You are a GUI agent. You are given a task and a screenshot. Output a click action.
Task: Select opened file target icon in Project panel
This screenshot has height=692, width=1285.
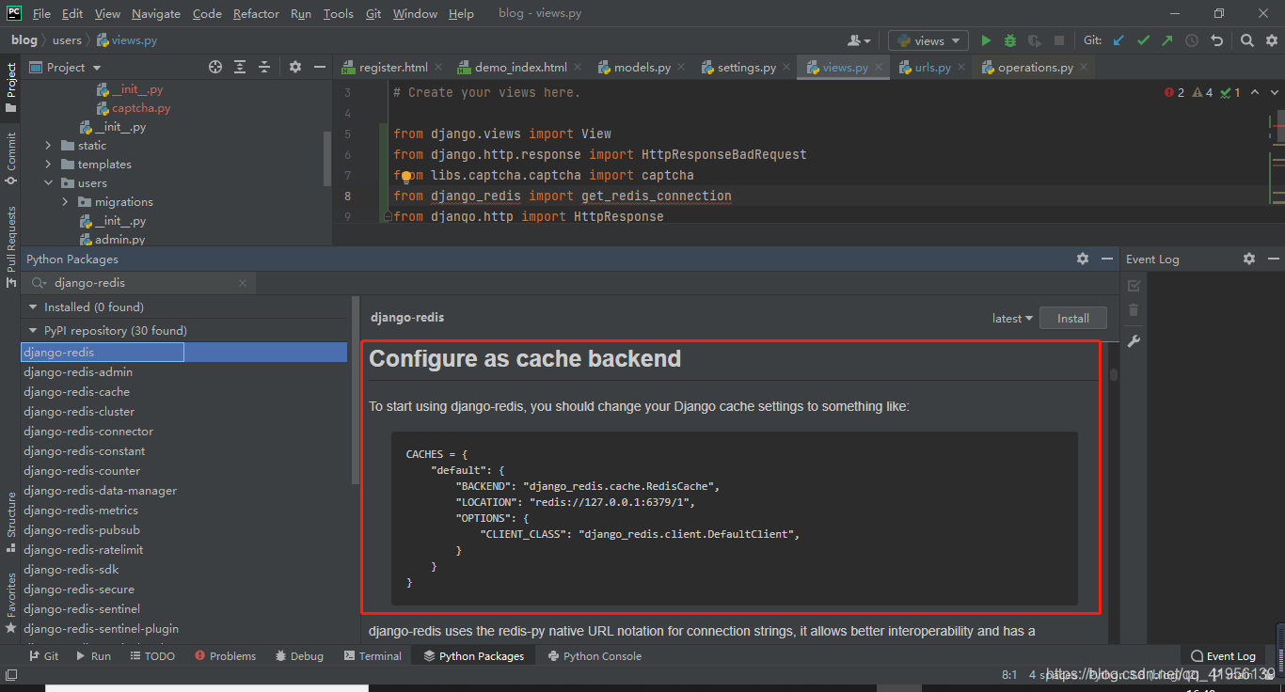(x=215, y=67)
